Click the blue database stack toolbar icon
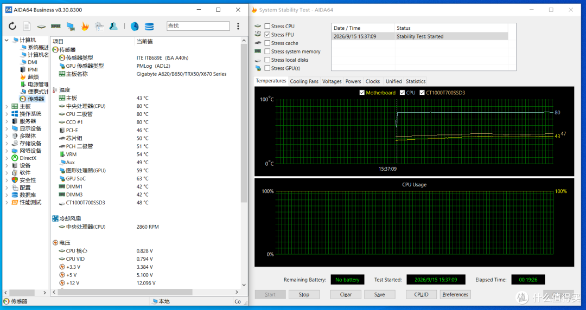This screenshot has width=586, height=310. pos(149,26)
